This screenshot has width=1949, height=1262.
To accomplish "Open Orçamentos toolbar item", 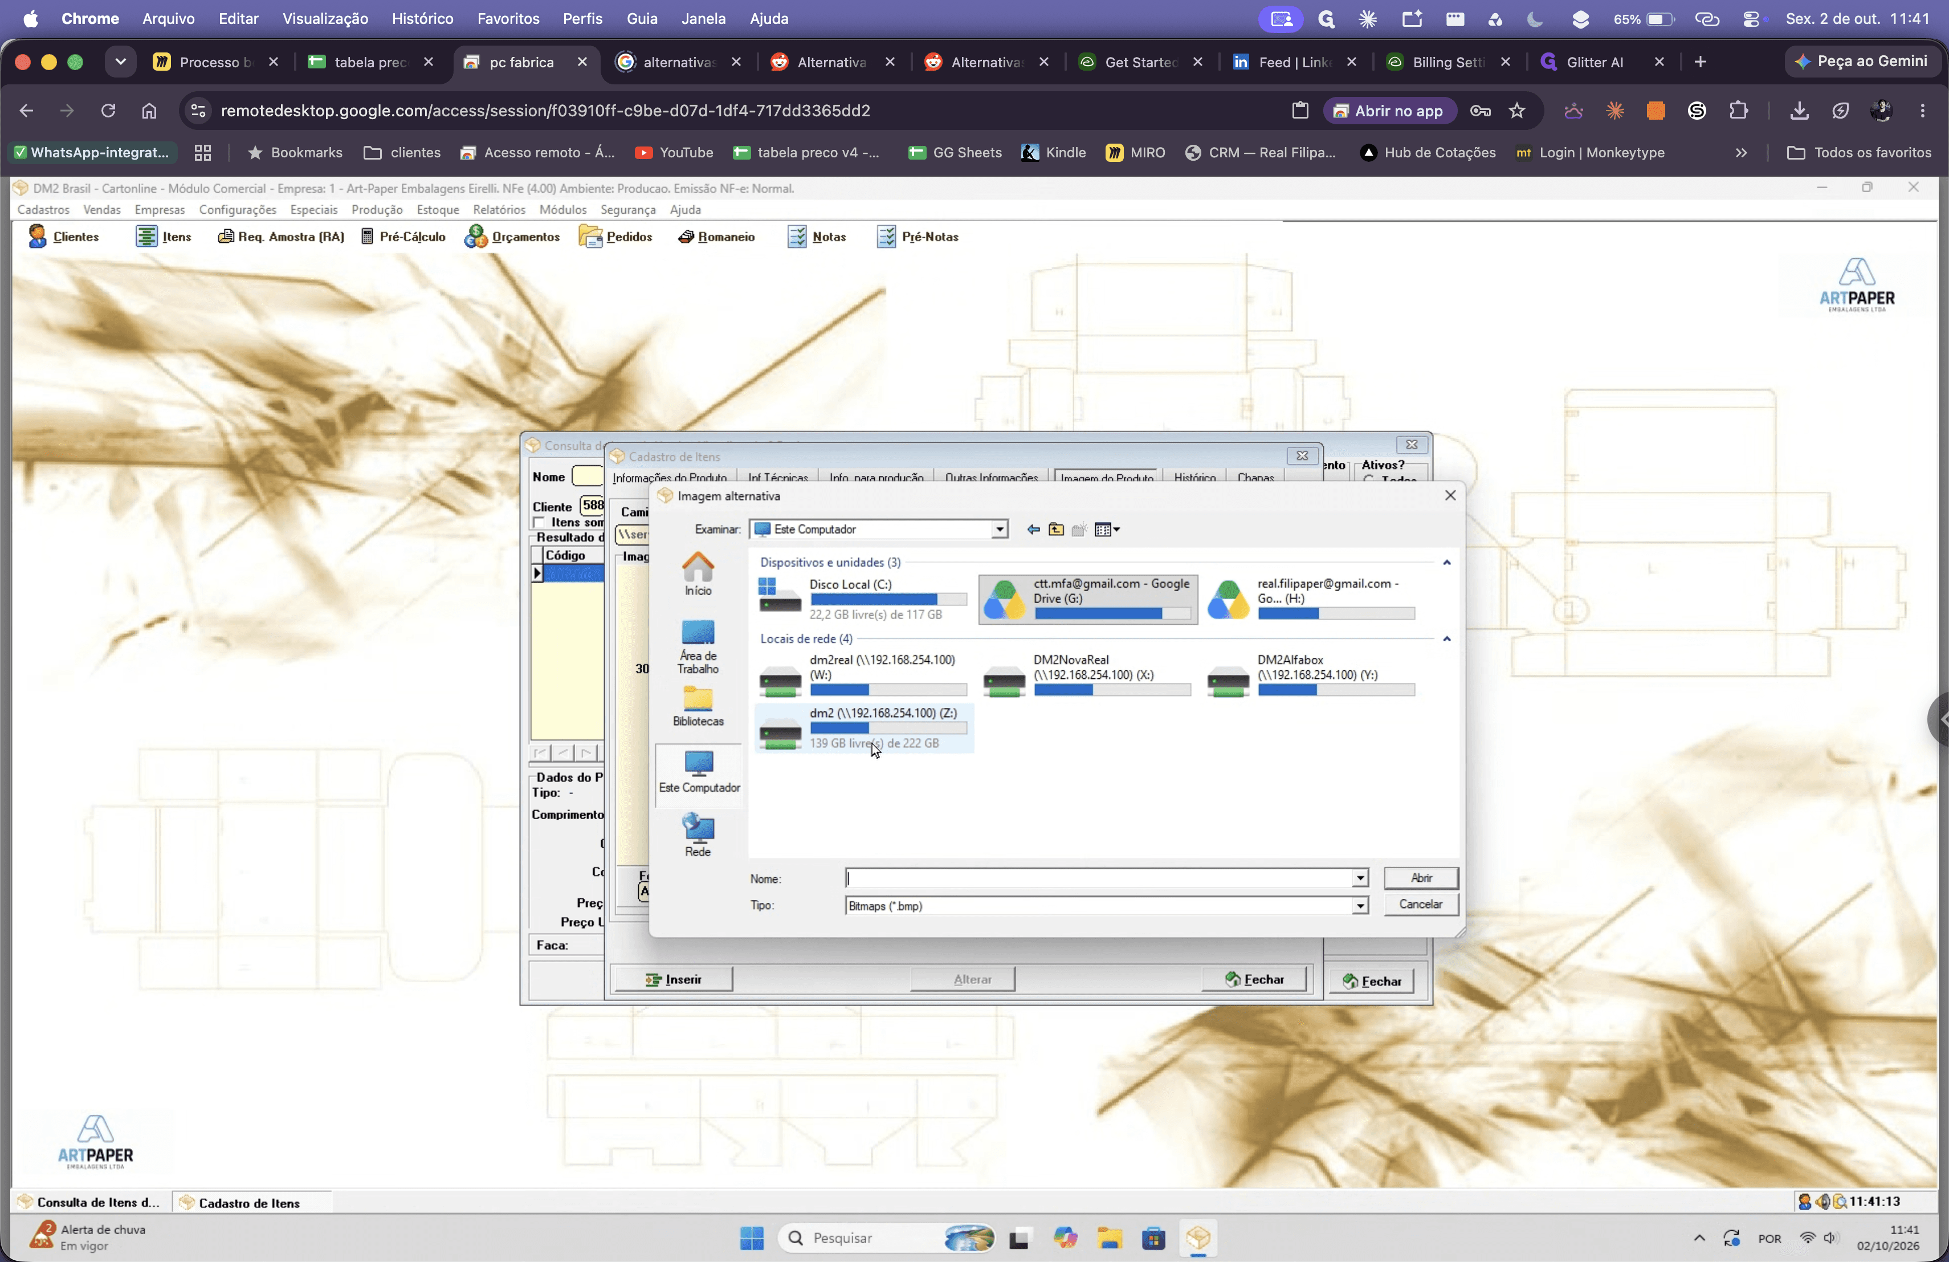I will click(x=512, y=237).
